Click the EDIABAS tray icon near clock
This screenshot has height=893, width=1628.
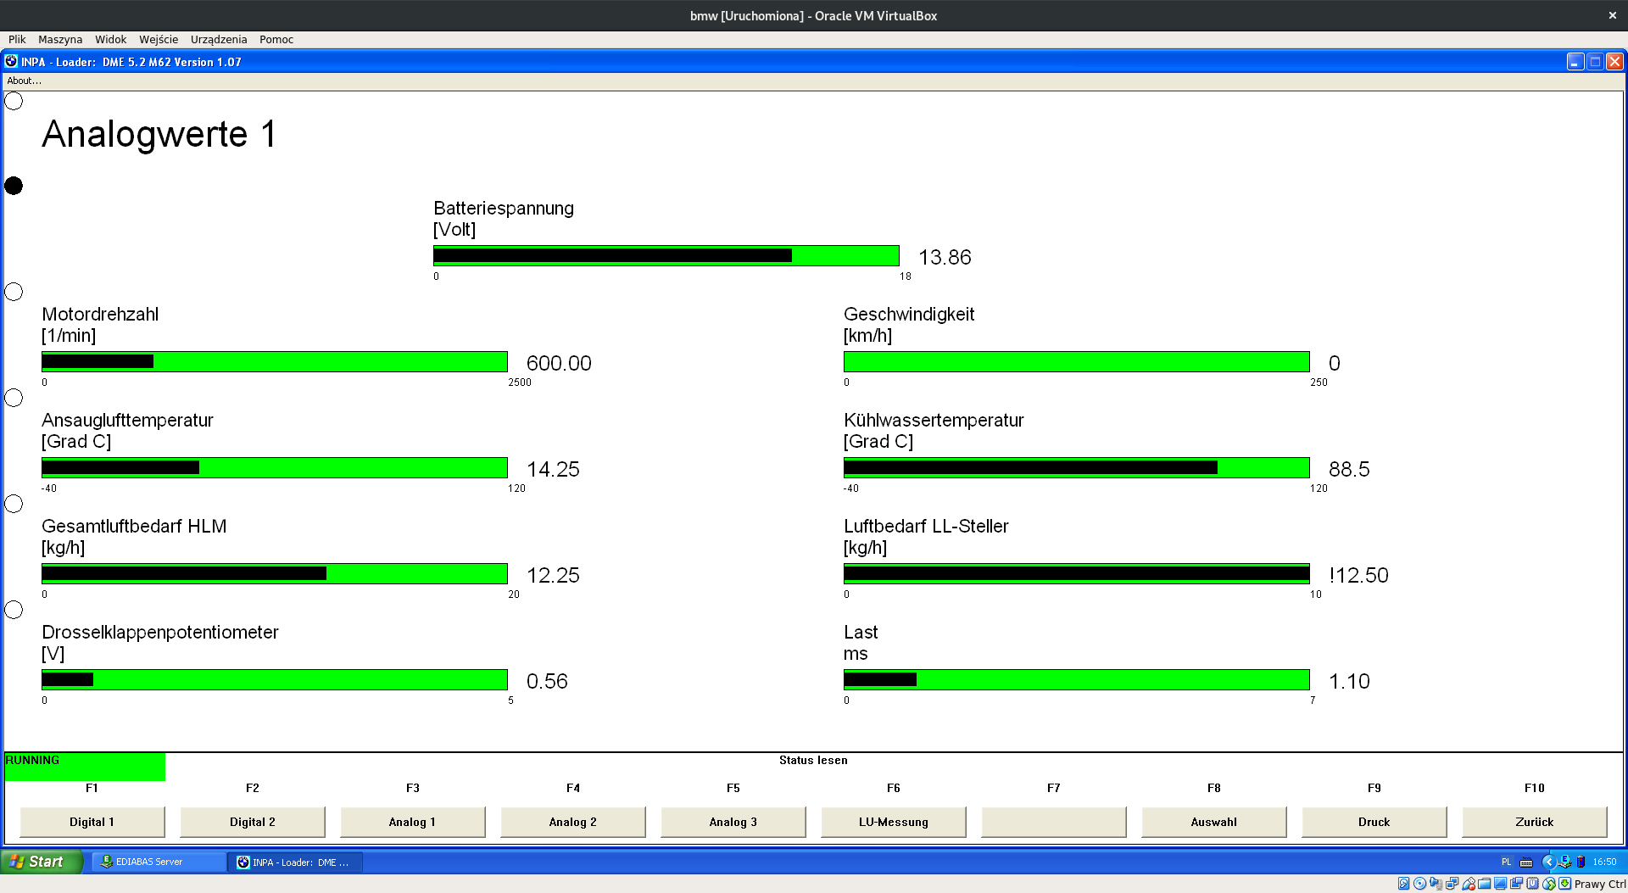(1564, 862)
